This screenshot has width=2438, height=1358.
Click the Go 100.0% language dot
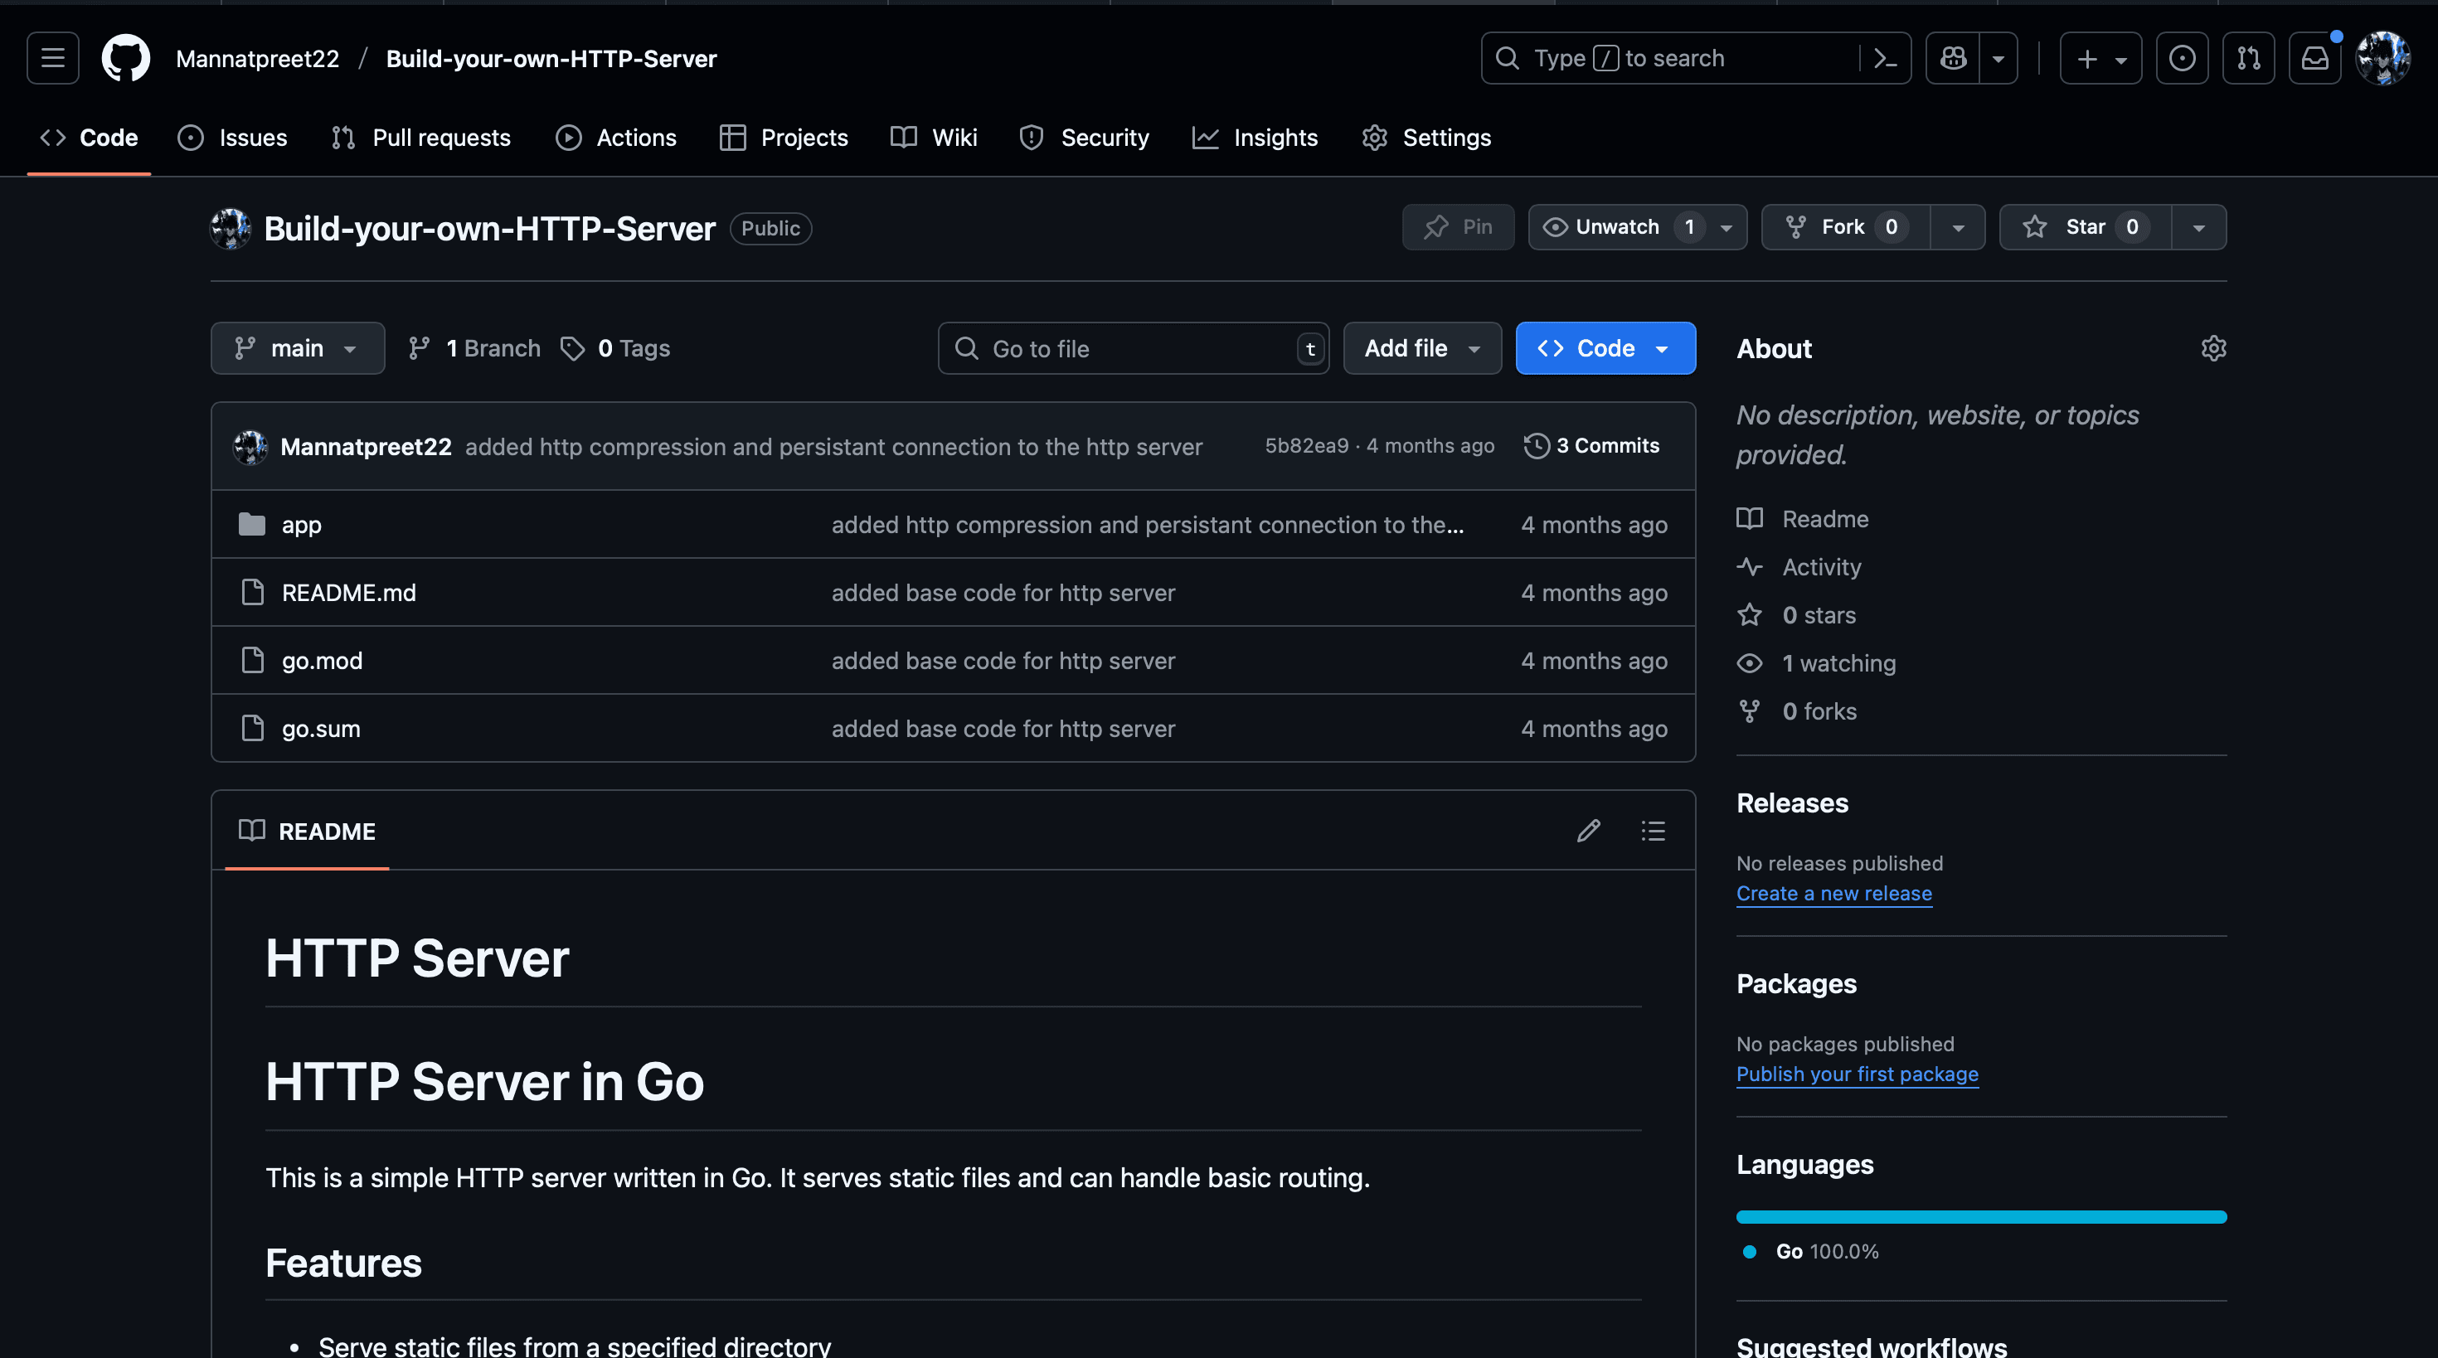[x=1750, y=1251]
